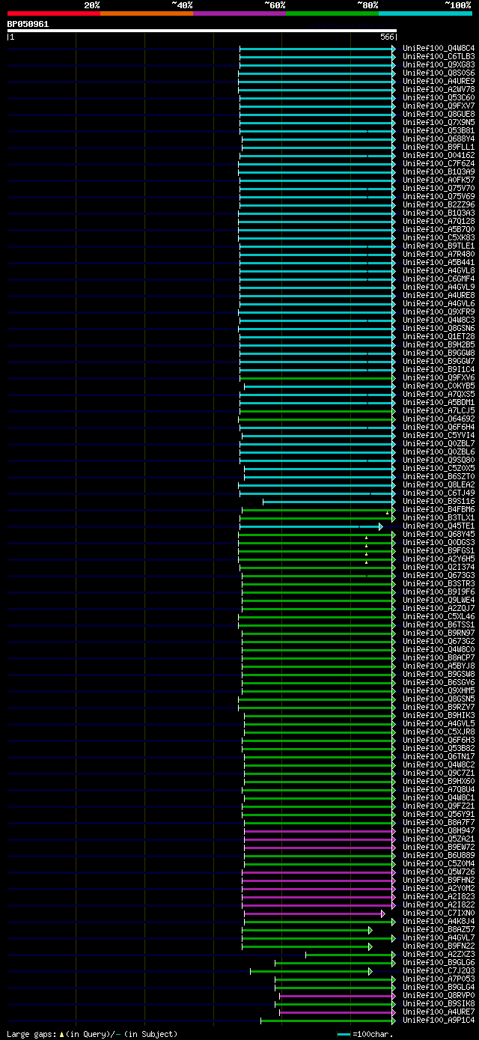The width and height of the screenshot is (479, 1040).
Task: Click the green ~80% identity legend segment
Action: pyautogui.click(x=332, y=13)
